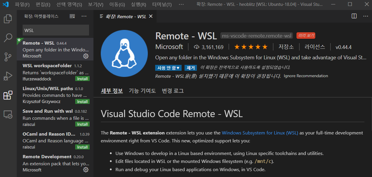The image size is (372, 177).
Task: Click the WSL extension search field
Action: tap(56, 30)
